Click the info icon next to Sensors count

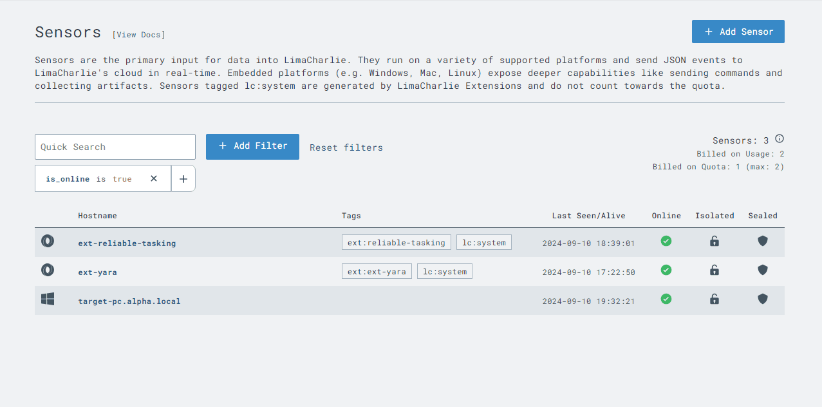pos(780,139)
